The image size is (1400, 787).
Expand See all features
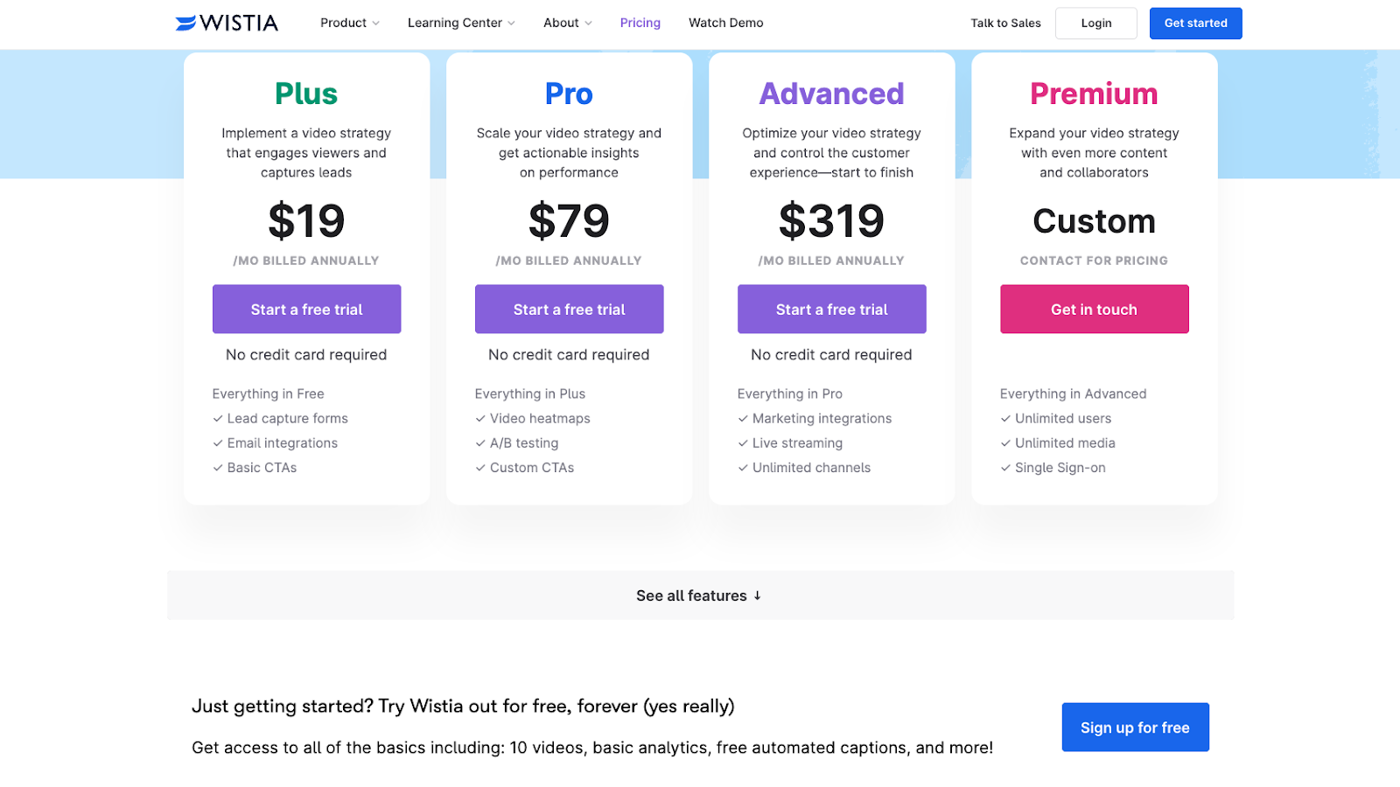(x=699, y=595)
